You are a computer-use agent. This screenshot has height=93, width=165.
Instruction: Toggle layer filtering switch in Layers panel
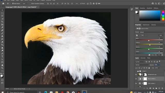tap(160, 61)
